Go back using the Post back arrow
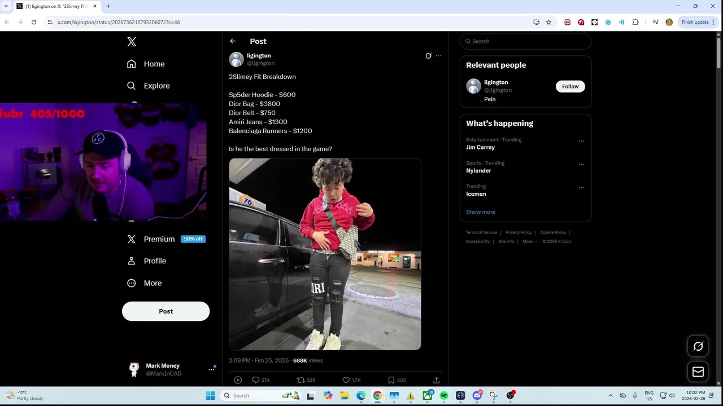This screenshot has height=406, width=723. pyautogui.click(x=233, y=41)
